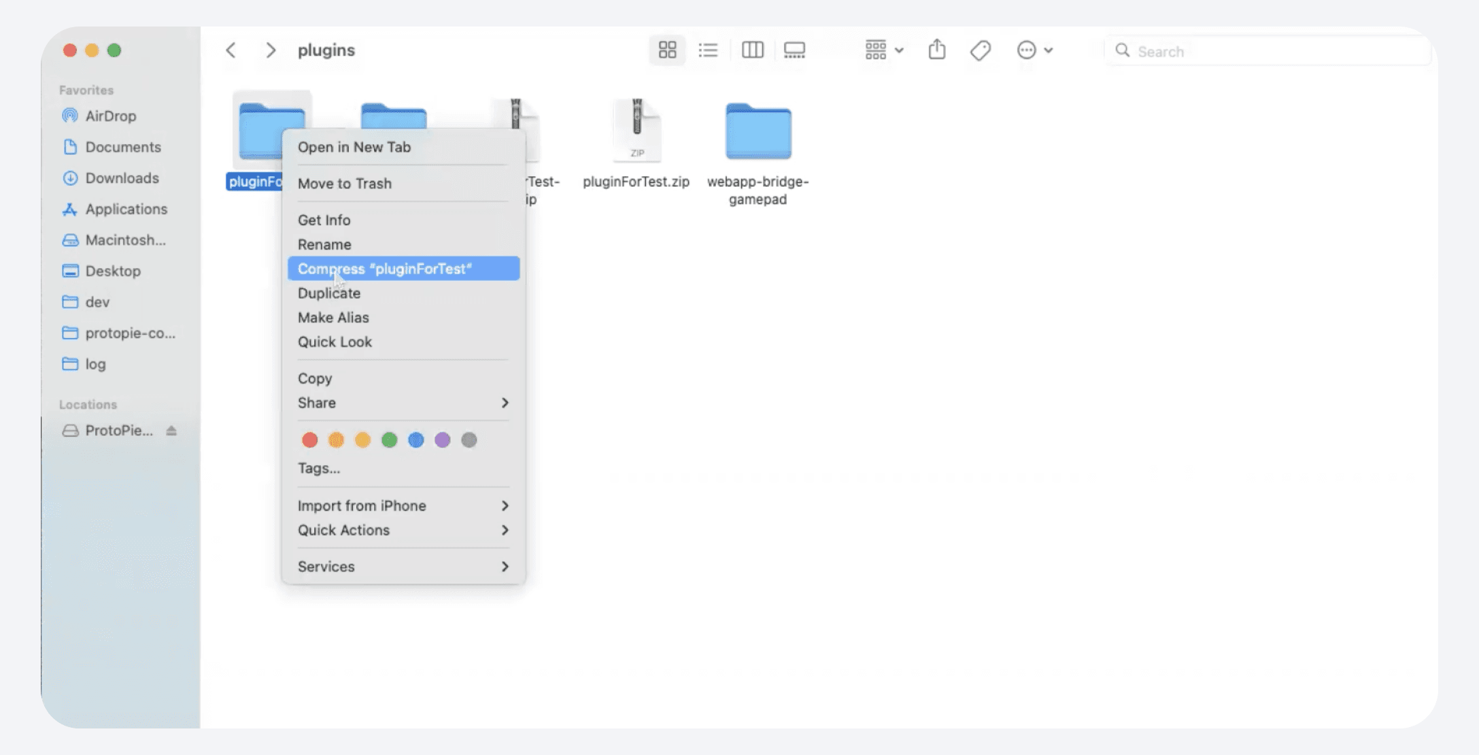Click the Share toolbar icon
The height and width of the screenshot is (755, 1479).
936,50
